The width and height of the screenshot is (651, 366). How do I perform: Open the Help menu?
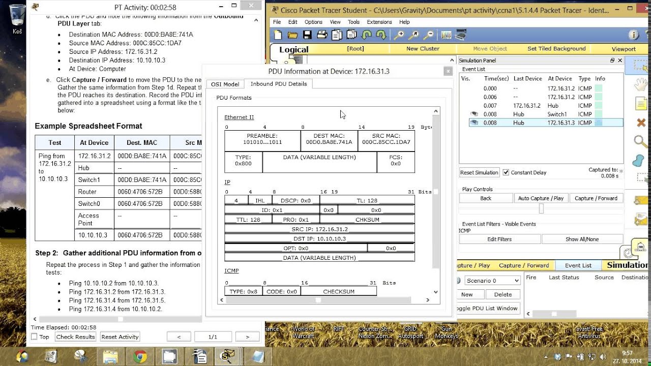404,22
